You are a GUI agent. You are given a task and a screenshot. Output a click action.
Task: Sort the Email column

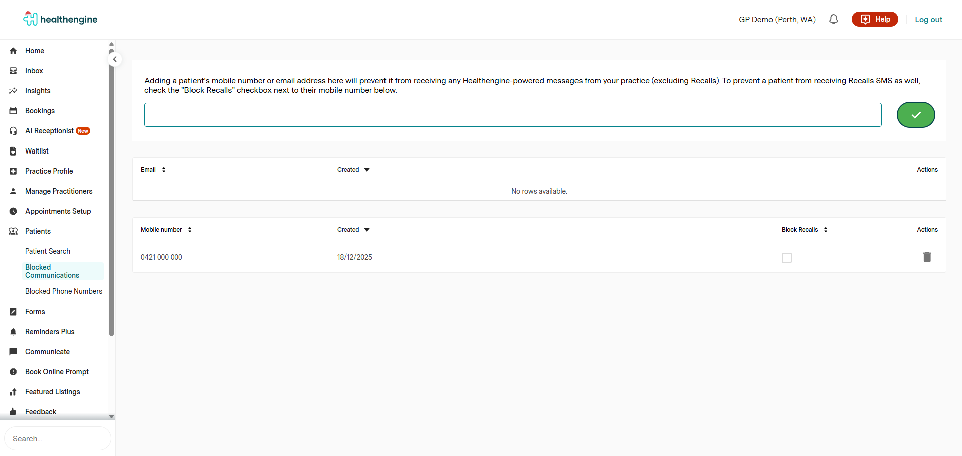point(153,170)
